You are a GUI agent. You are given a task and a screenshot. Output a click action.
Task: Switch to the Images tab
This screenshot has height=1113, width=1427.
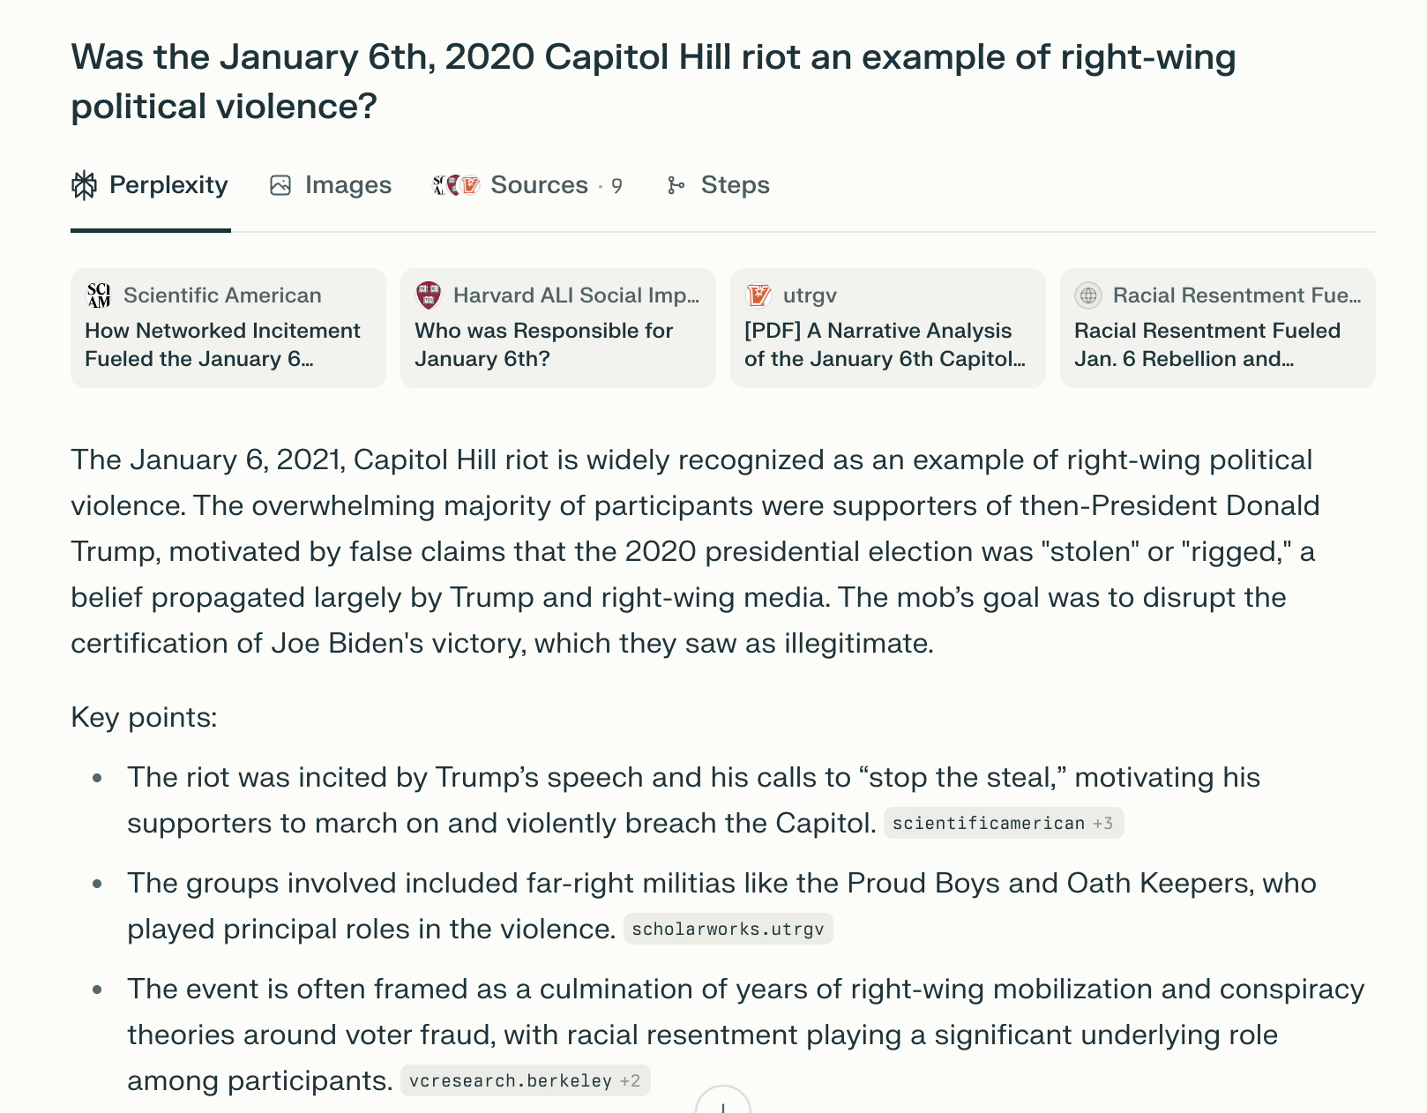[x=331, y=185]
